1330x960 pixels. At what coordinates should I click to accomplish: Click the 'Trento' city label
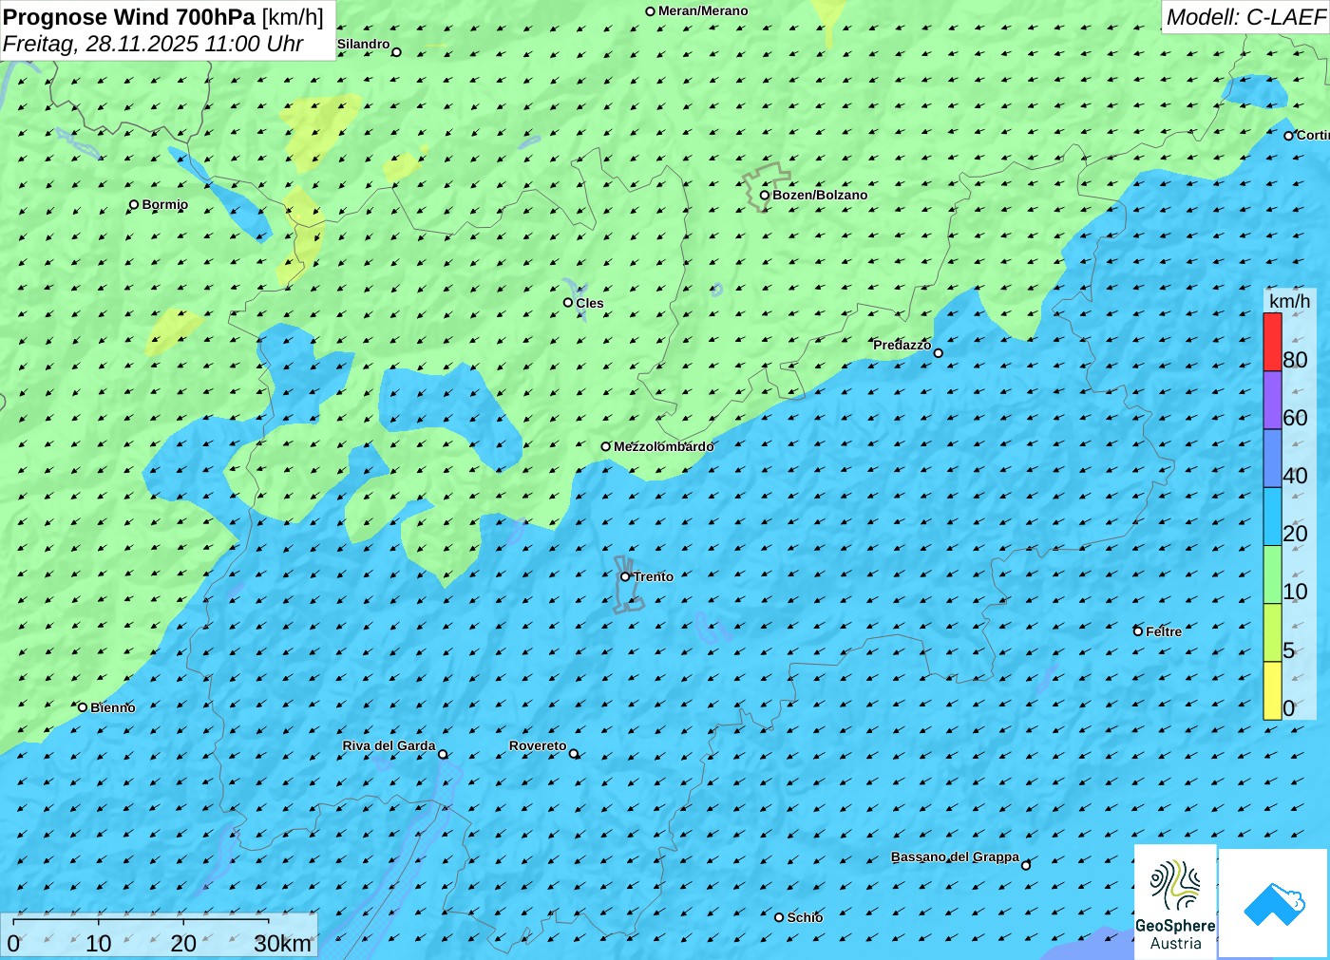pos(654,576)
